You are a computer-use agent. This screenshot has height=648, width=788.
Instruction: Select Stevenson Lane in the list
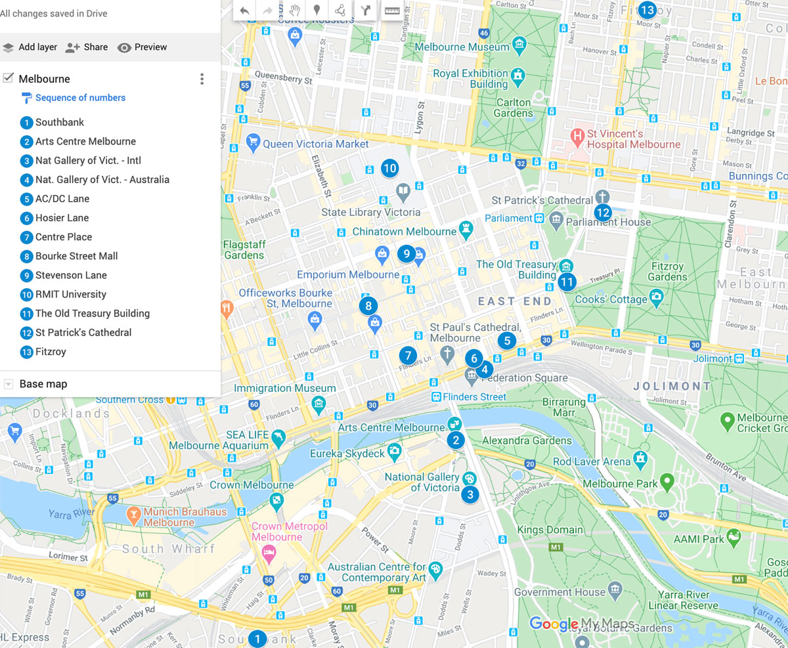pyautogui.click(x=71, y=275)
